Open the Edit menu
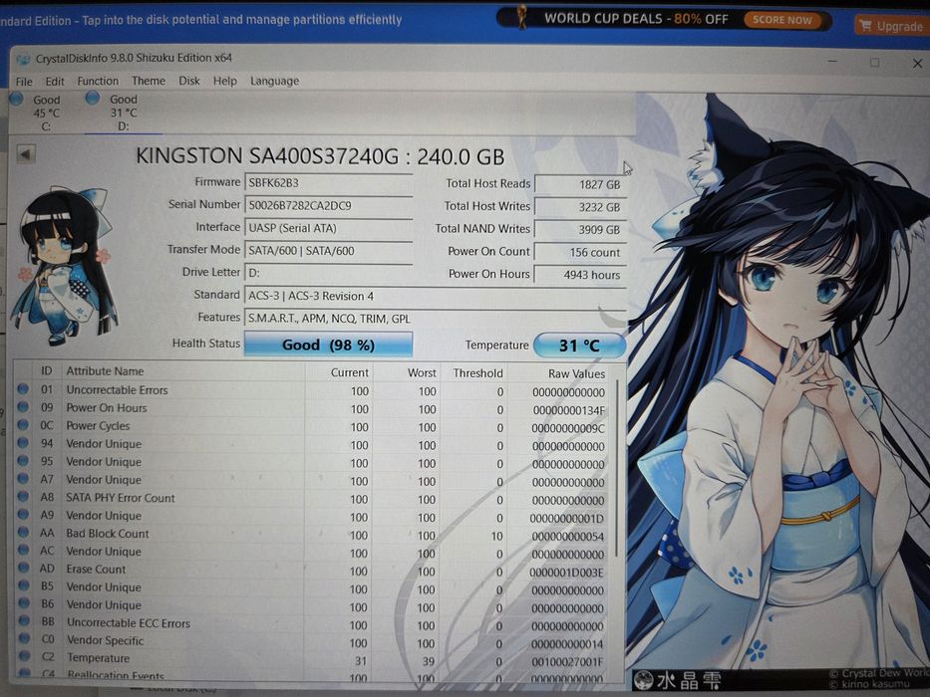The image size is (930, 697). click(55, 82)
